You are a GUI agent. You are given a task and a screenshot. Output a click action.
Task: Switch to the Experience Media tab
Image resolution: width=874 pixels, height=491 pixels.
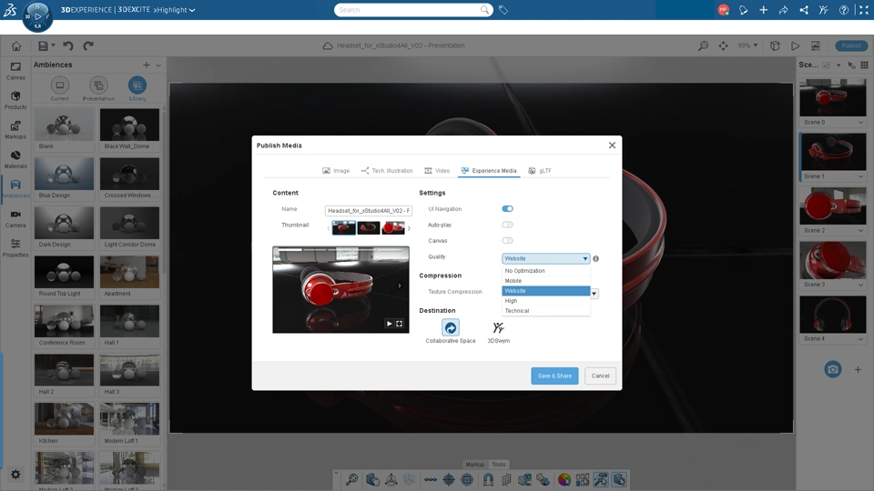[x=489, y=171]
